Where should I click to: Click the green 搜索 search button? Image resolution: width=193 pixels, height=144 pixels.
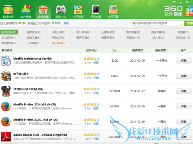(189, 23)
